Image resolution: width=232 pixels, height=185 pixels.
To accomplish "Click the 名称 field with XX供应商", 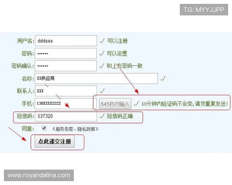I will (x=96, y=79).
